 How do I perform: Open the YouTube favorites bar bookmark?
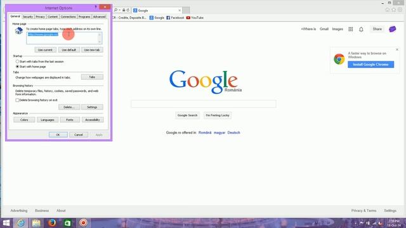coord(195,18)
